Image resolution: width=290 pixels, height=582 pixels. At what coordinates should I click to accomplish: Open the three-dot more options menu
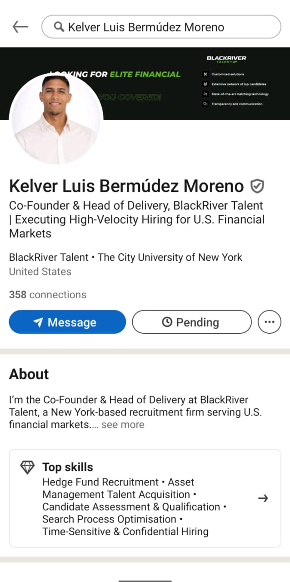tap(269, 322)
